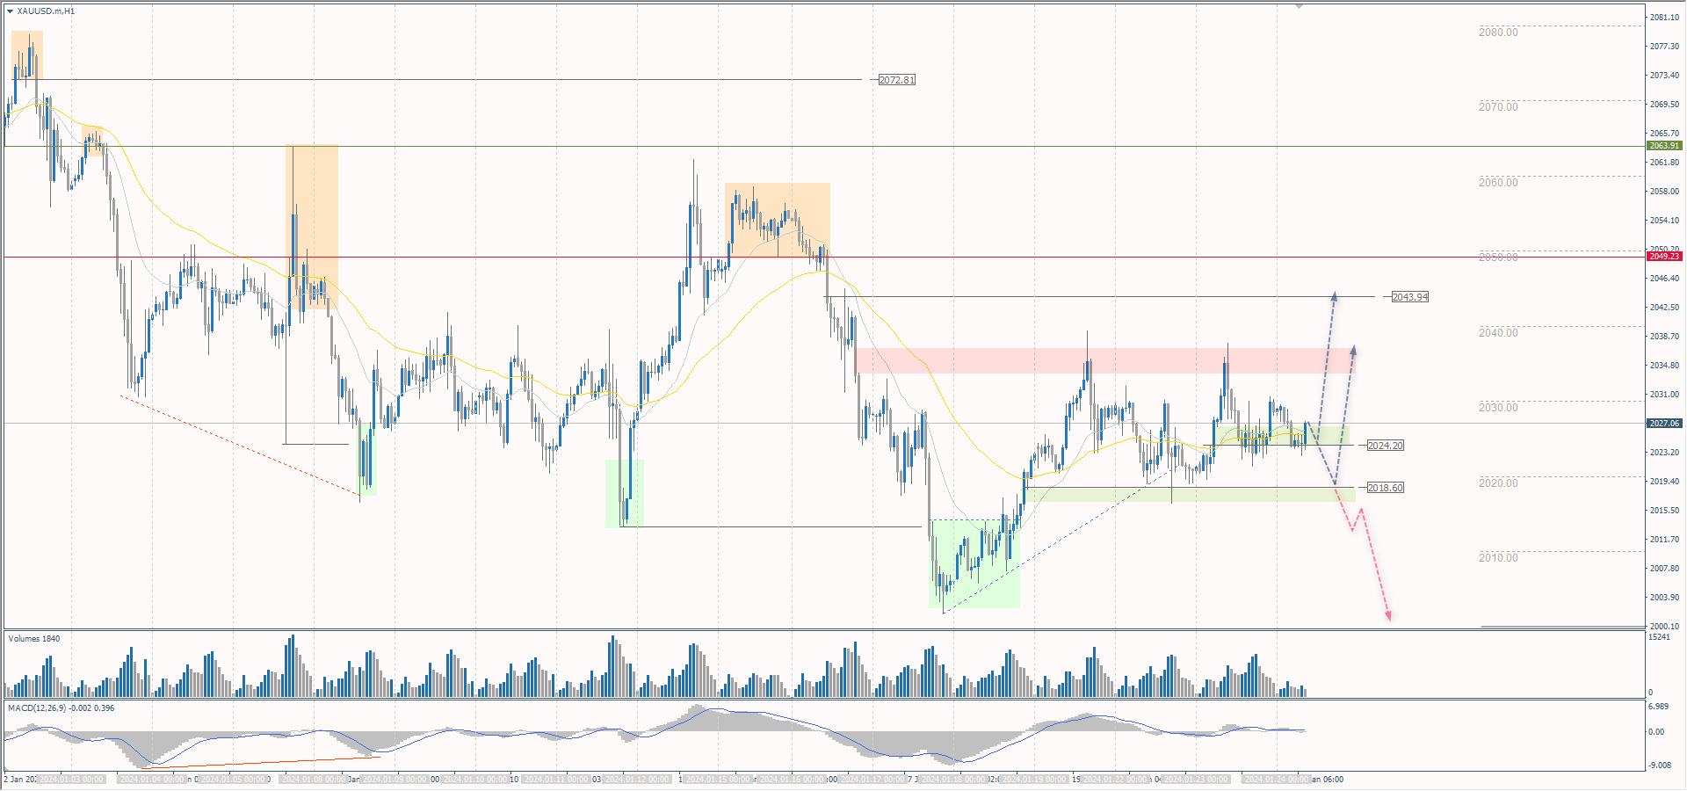Select the 2043.94 target level label

pyautogui.click(x=1410, y=297)
